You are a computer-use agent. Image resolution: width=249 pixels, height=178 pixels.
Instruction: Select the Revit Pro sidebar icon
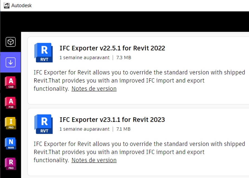point(11,164)
